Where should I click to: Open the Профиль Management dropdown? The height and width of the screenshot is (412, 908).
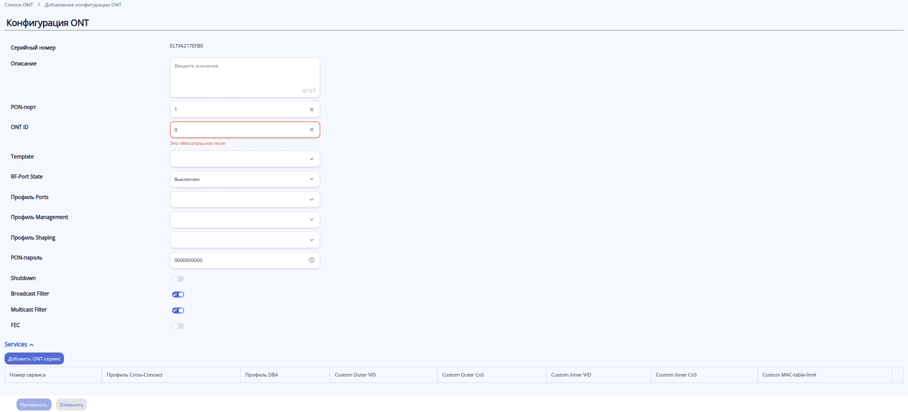pyautogui.click(x=245, y=219)
